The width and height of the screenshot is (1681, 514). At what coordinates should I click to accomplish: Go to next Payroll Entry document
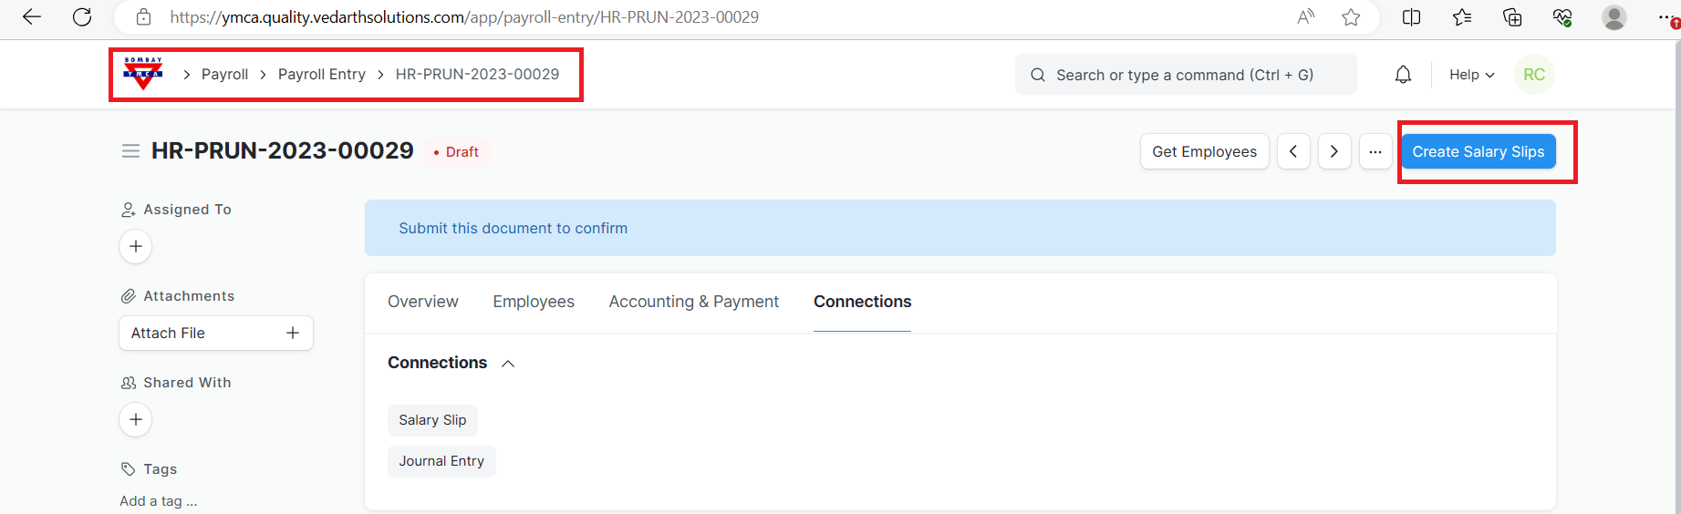point(1334,151)
